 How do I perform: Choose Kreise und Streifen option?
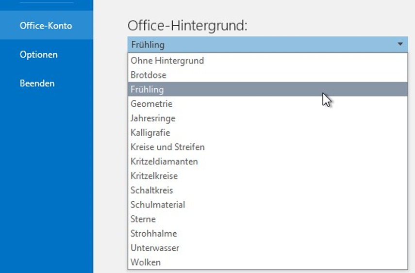pyautogui.click(x=267, y=147)
